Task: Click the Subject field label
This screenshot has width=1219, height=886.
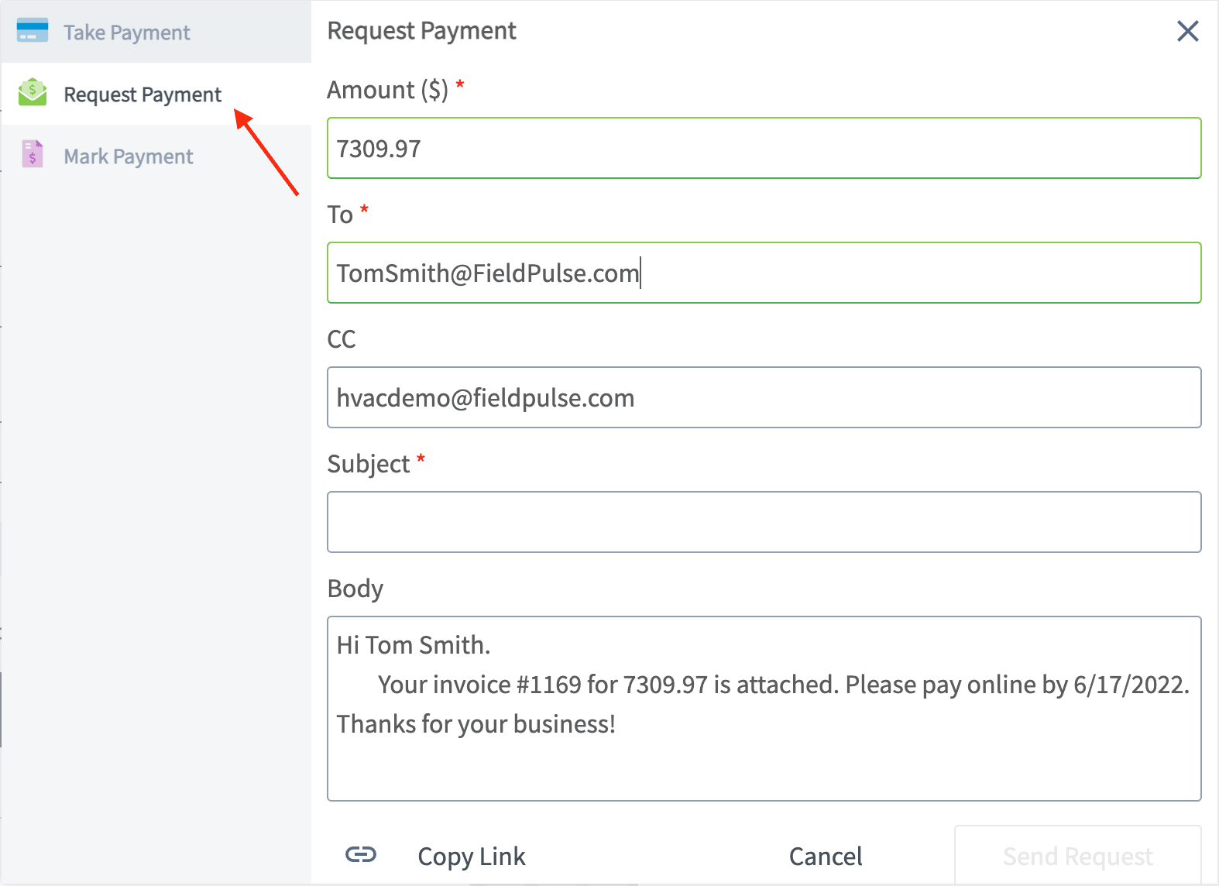Action: [369, 464]
